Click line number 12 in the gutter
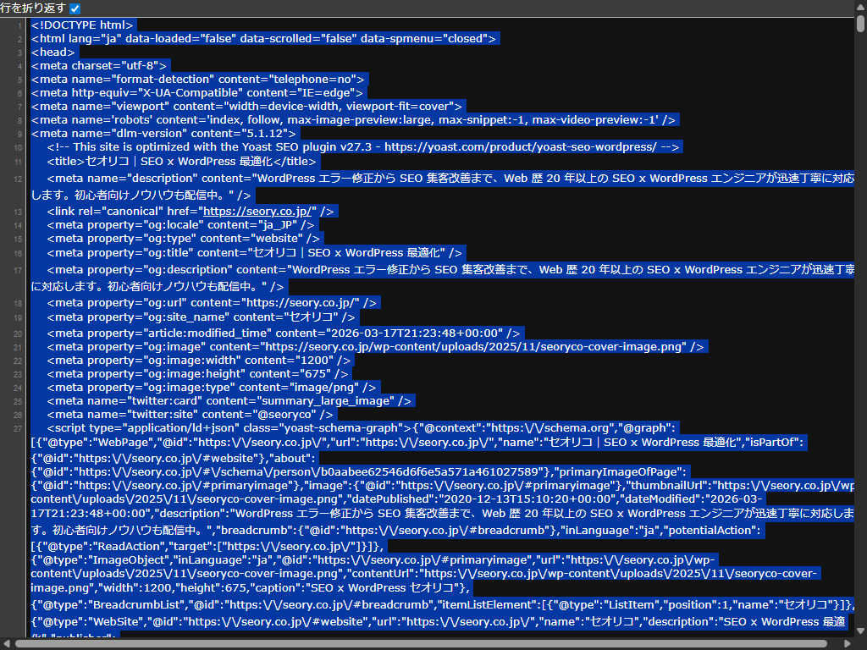 [x=19, y=179]
